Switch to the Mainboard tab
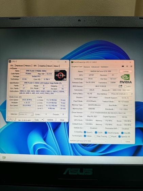 [x=19, y=66]
